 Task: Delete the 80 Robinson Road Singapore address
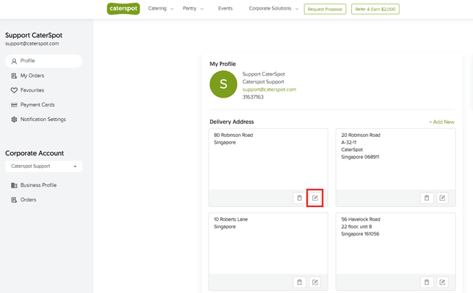coord(299,198)
